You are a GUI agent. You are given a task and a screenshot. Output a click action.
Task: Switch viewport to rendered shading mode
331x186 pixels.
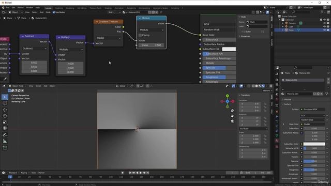[263, 86]
